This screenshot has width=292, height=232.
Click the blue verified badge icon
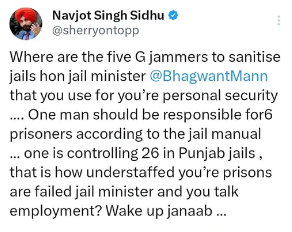(173, 15)
